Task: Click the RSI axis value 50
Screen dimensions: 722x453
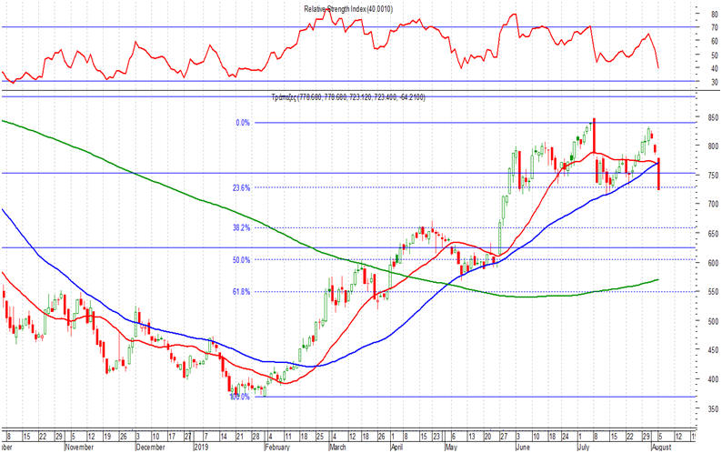Action: tap(714, 55)
